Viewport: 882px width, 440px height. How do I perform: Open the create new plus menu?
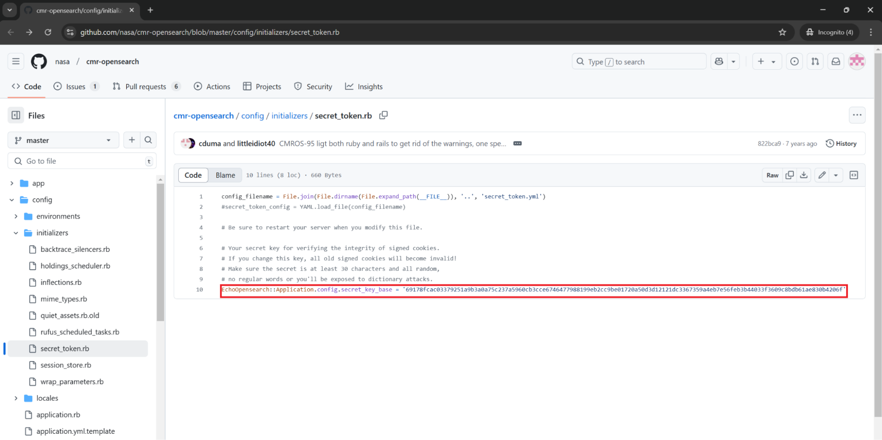767,62
